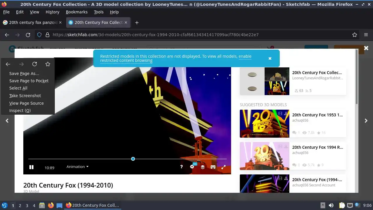Bookmark this page with toolbar star
The width and height of the screenshot is (373, 210).
point(355,35)
